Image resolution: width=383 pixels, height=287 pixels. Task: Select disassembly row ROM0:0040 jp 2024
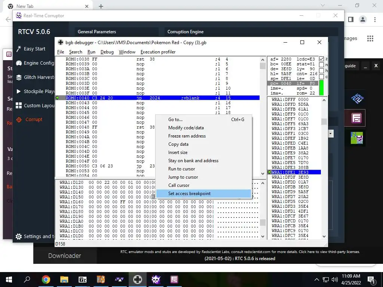click(158, 98)
